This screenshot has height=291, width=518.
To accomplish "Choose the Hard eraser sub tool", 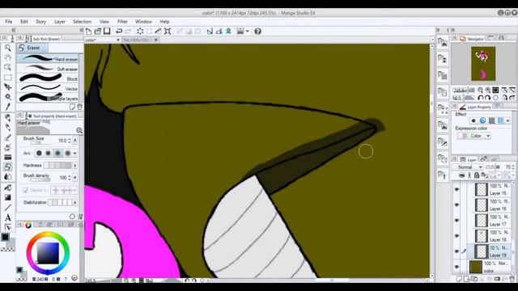I will click(x=48, y=59).
